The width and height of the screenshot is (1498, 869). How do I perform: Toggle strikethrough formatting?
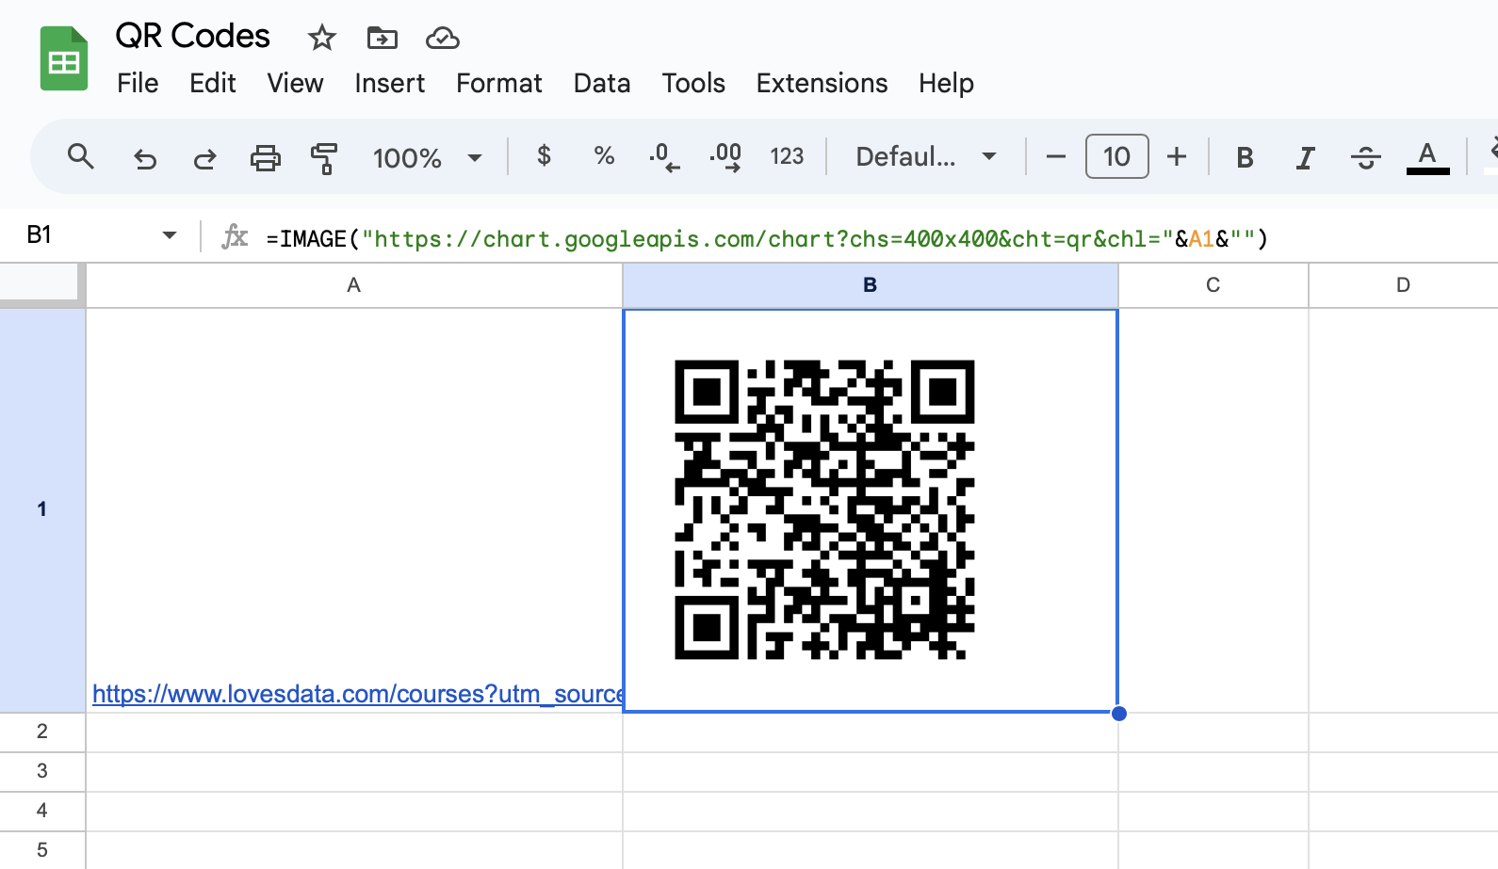pyautogui.click(x=1365, y=157)
